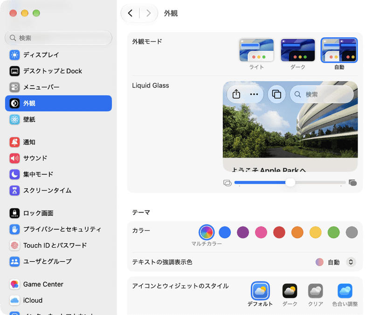Open スクリーンタイム settings pane

59,191
